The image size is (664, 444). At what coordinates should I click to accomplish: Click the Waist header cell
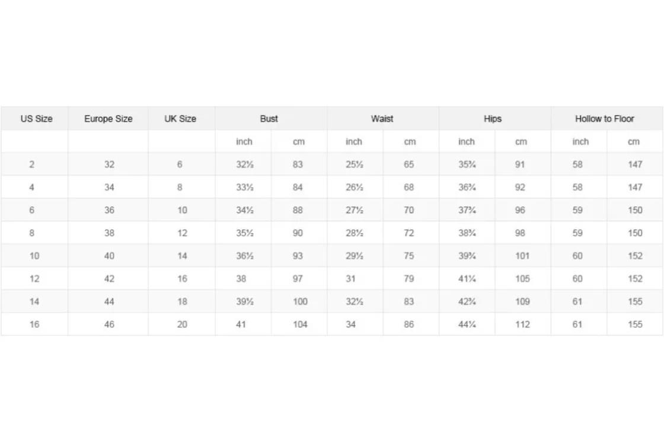pyautogui.click(x=383, y=119)
